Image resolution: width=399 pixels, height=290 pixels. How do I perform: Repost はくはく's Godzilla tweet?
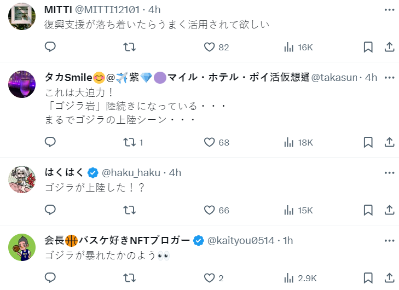[129, 210]
